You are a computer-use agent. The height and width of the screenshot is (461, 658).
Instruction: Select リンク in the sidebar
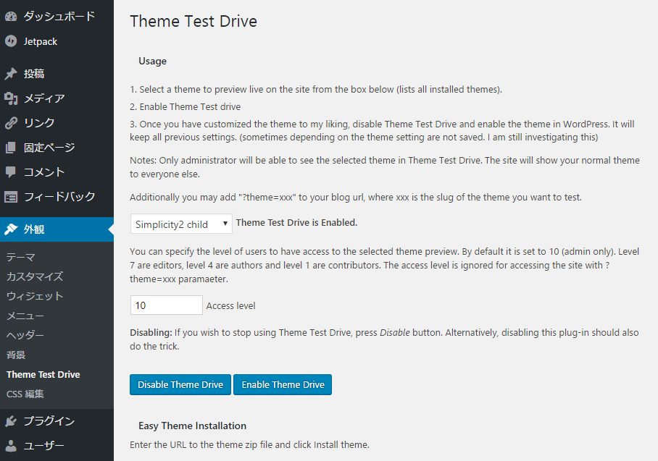point(57,123)
